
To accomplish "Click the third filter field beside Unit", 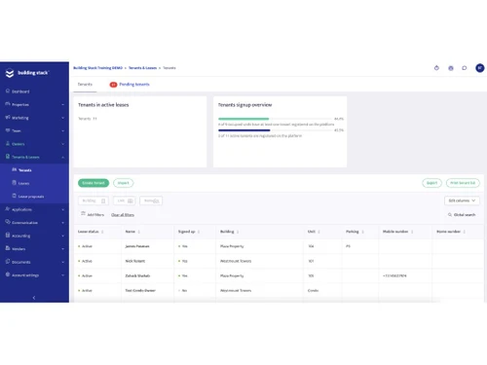I will tap(151, 201).
